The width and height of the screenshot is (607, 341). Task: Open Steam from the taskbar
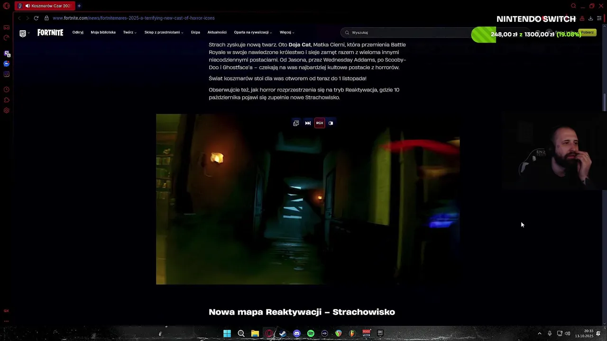(x=283, y=333)
